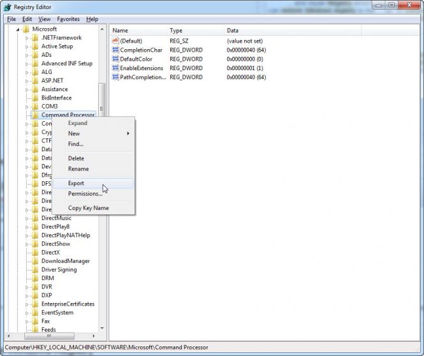Click the string icon beside (Default) value
424x356 pixels.
coord(115,41)
